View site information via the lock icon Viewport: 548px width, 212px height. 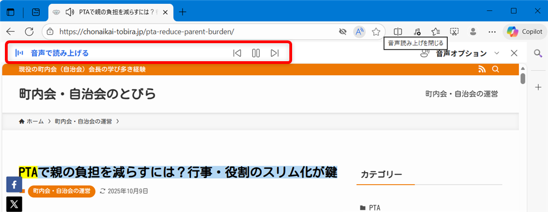[x=50, y=32]
